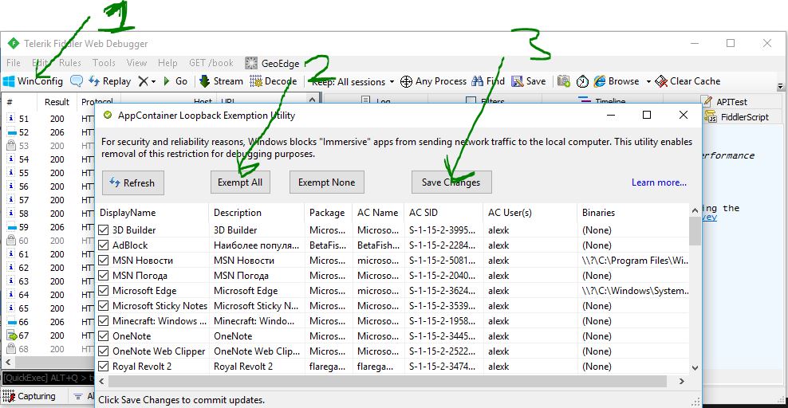The width and height of the screenshot is (788, 408).
Task: Click the Remove X icon
Action: pyautogui.click(x=144, y=81)
